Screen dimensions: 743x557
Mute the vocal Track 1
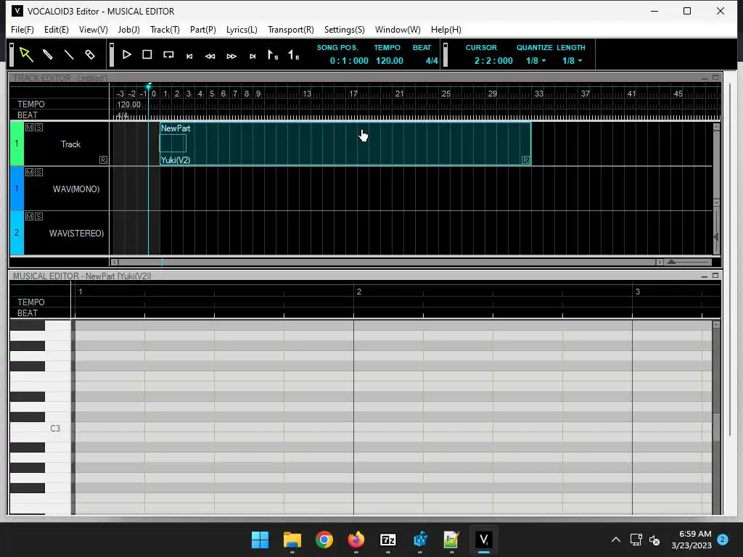click(x=29, y=128)
